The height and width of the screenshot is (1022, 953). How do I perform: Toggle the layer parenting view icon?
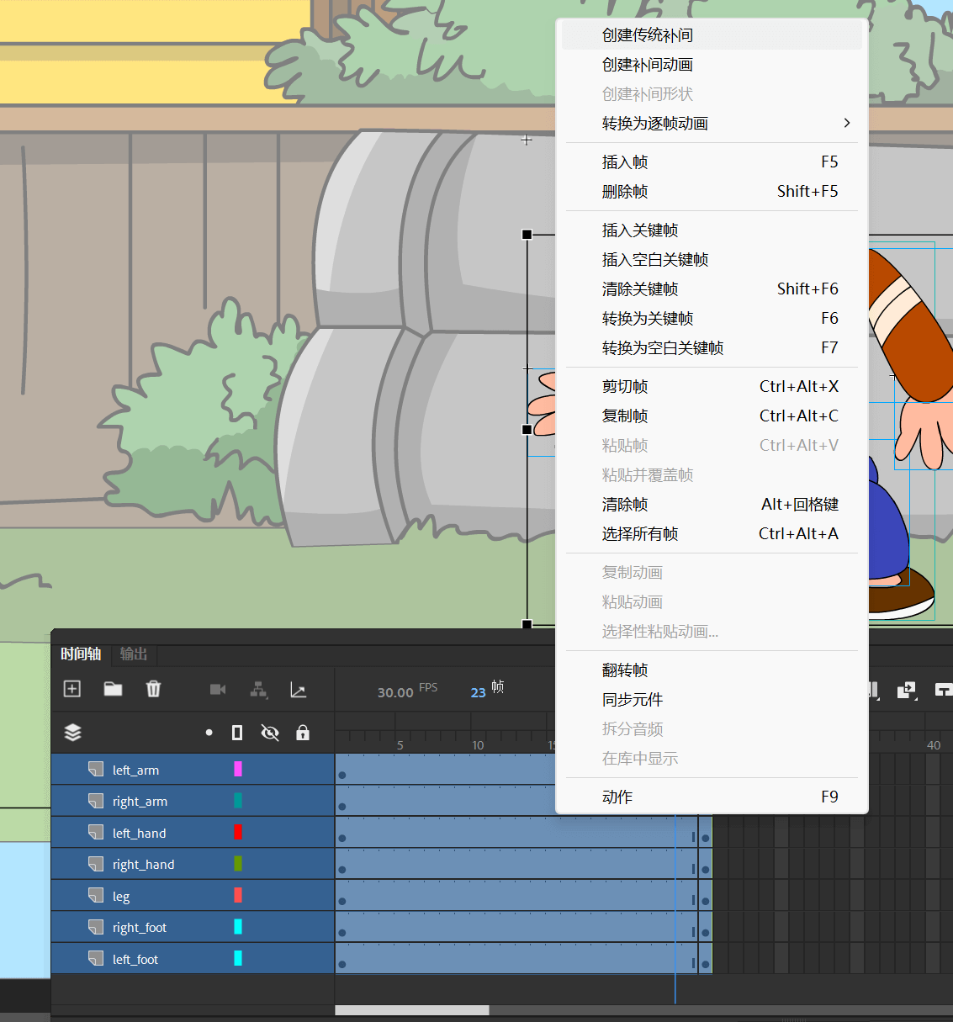pyautogui.click(x=258, y=690)
